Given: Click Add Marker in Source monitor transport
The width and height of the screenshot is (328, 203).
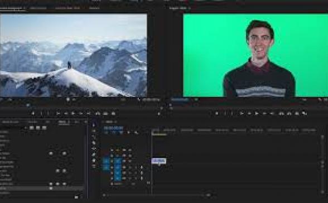Looking at the screenshot, I should 33,114.
